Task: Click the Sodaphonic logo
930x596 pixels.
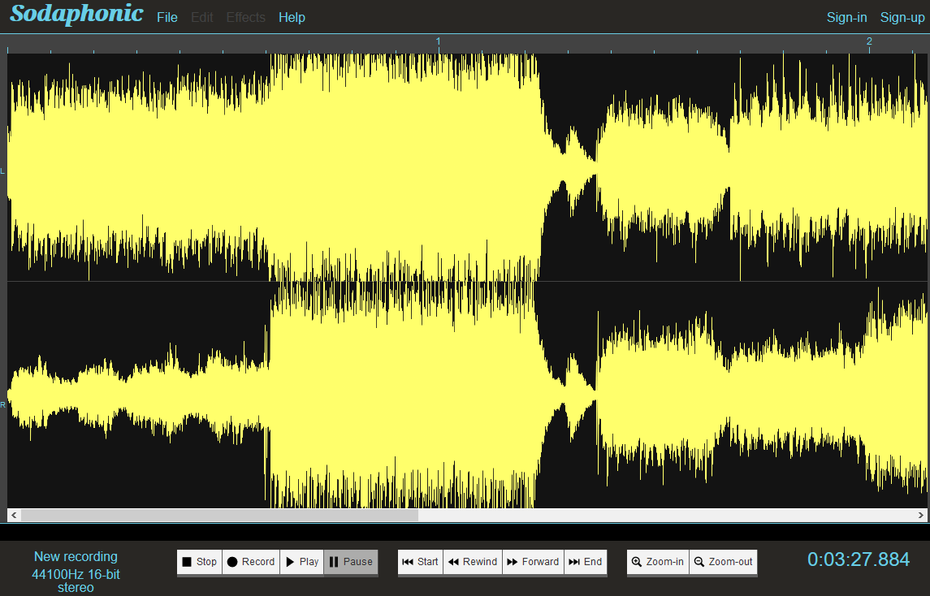Action: (76, 15)
